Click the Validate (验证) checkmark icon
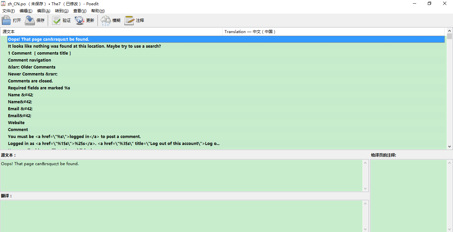This screenshot has height=232, width=453. tap(56, 21)
